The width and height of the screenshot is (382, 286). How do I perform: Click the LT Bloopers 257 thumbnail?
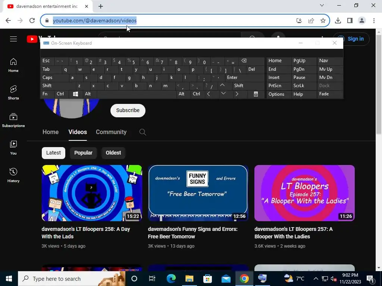304,193
